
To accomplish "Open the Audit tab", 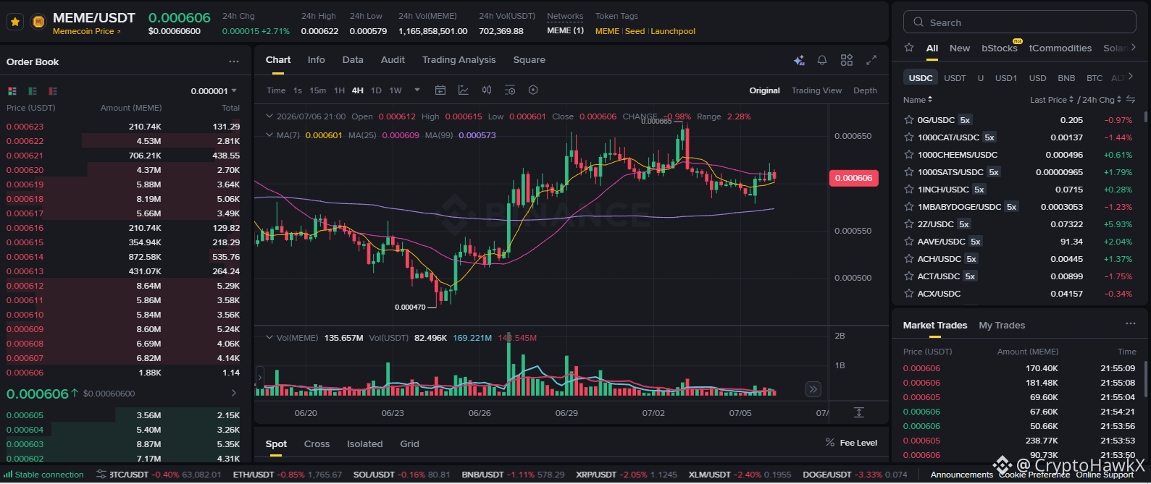I will pos(393,60).
